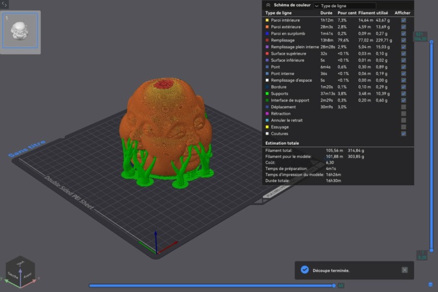Click the blue checkmark notification icon
The image size is (438, 292).
[304, 270]
